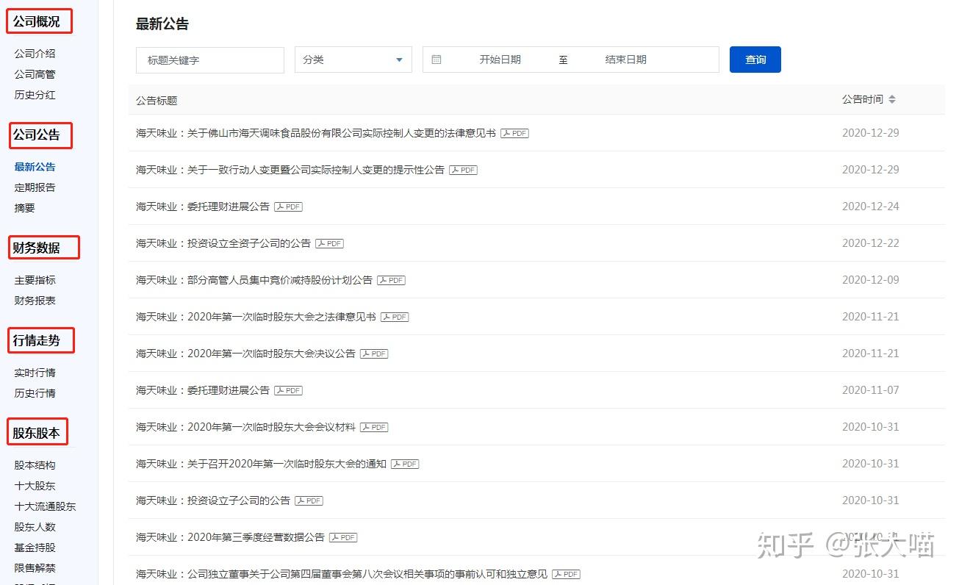
Task: Click the 2020-12-09 date cell
Action: (x=871, y=280)
